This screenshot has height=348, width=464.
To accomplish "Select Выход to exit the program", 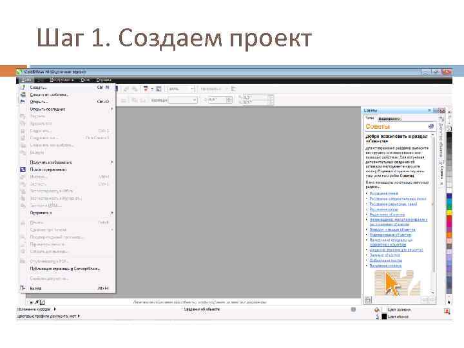I will (68, 288).
